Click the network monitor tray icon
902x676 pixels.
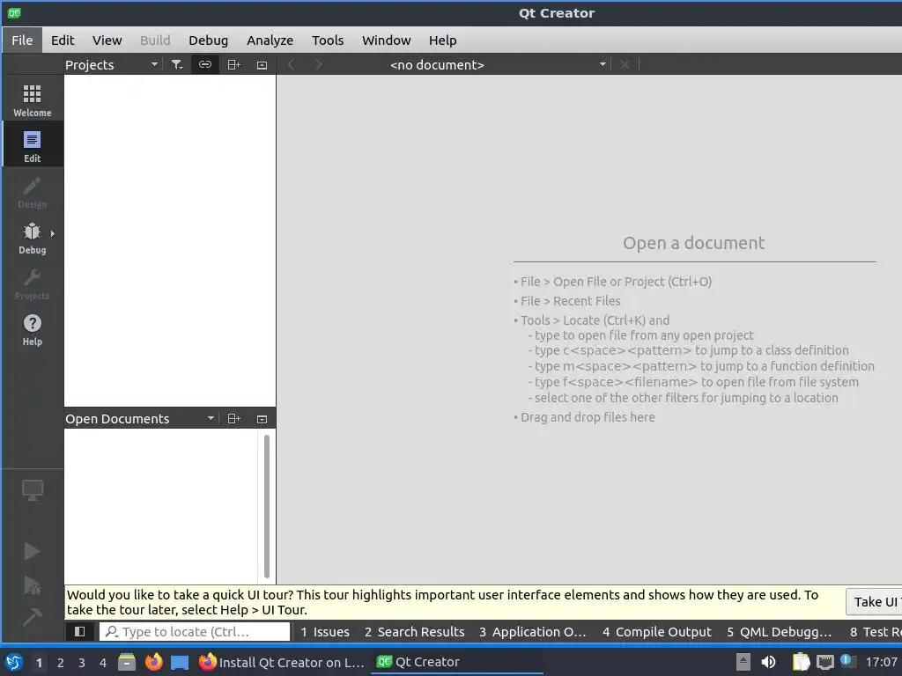pyautogui.click(x=824, y=662)
